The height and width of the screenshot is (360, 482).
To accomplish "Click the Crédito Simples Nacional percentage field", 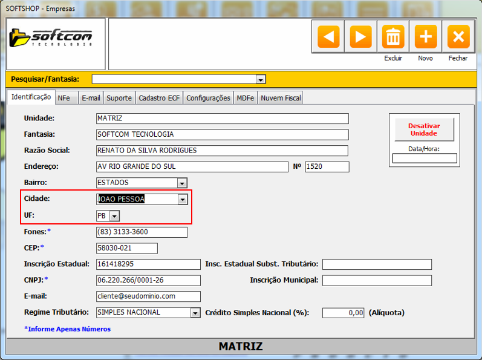I will pyautogui.click(x=343, y=313).
